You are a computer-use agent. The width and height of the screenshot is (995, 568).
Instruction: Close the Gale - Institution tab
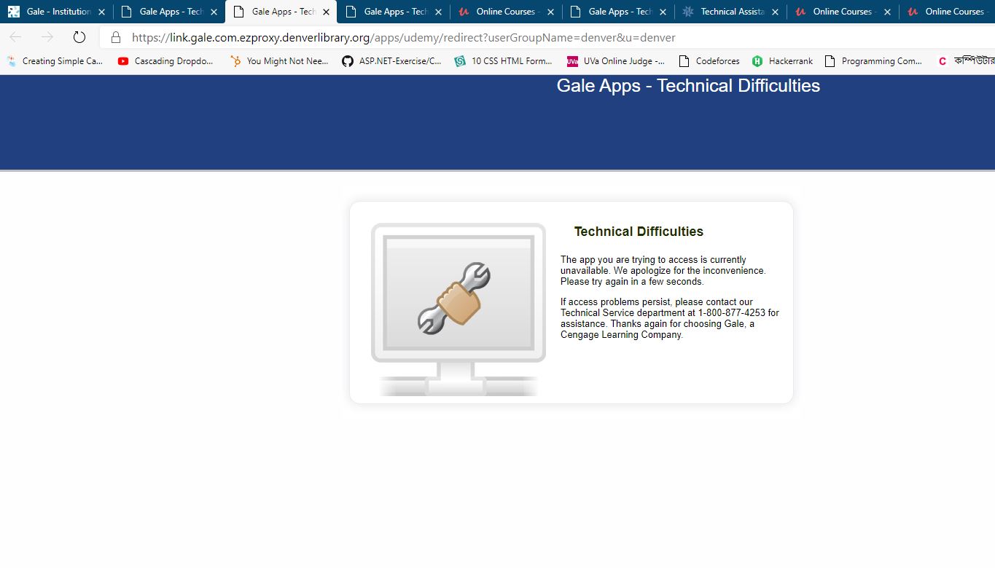pyautogui.click(x=101, y=12)
